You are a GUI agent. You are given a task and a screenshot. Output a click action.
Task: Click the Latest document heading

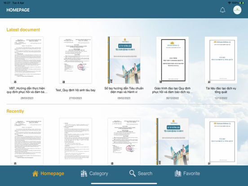23,30
